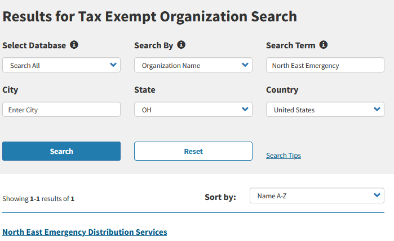The height and width of the screenshot is (241, 394).
Task: Click the chevron arrow in State field
Action: coord(245,109)
